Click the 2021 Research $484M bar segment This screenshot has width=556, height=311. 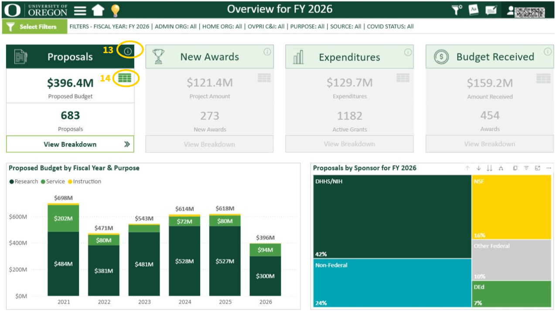click(63, 264)
